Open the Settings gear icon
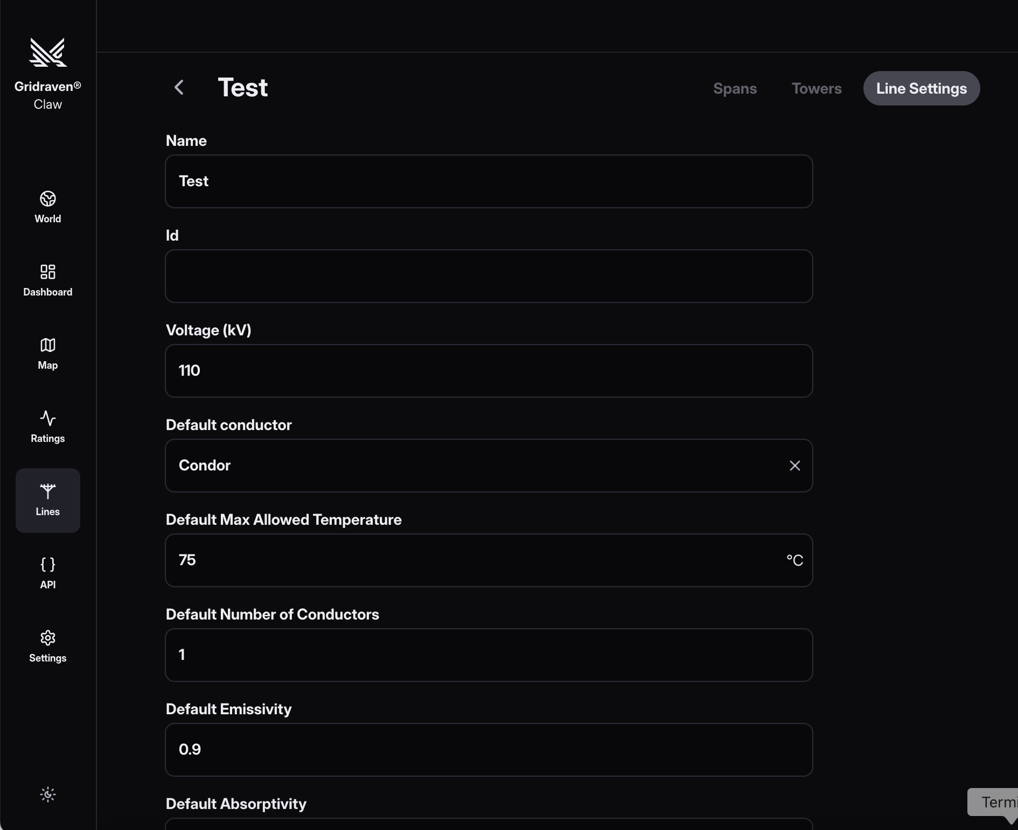This screenshot has height=830, width=1018. 48,638
